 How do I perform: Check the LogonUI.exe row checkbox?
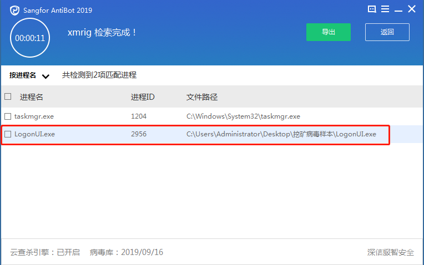tap(8, 134)
